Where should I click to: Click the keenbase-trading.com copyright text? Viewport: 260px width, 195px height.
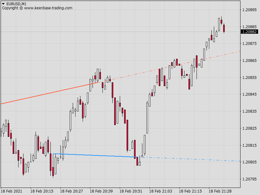37,8
